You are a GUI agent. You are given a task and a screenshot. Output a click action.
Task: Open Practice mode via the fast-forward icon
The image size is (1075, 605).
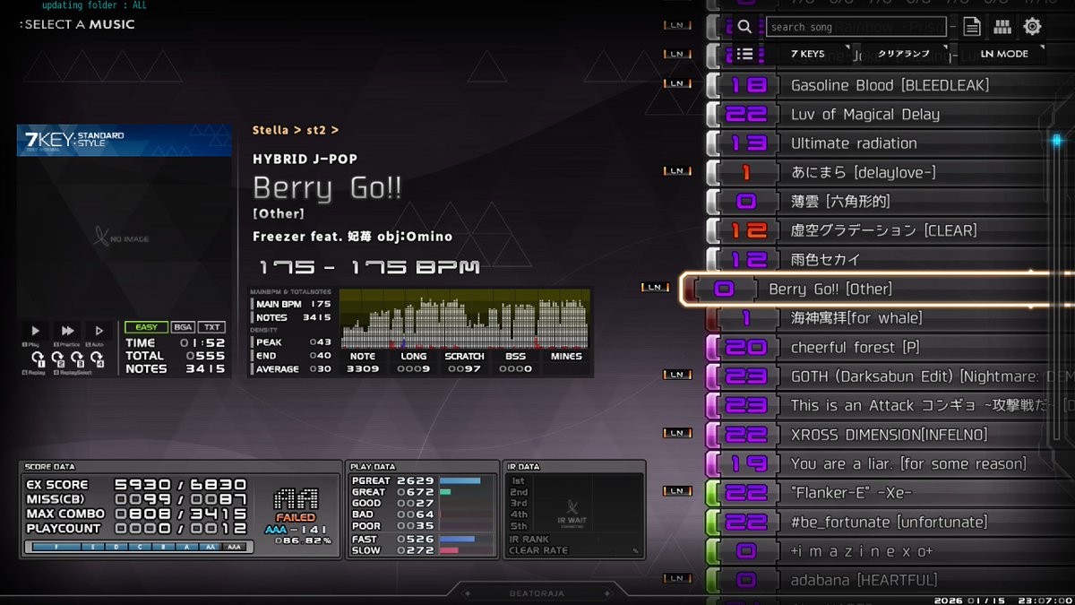click(67, 331)
